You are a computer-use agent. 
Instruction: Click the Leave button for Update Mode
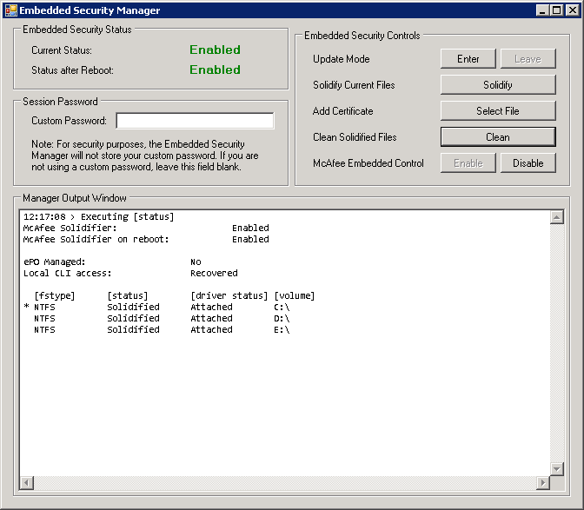tap(528, 59)
